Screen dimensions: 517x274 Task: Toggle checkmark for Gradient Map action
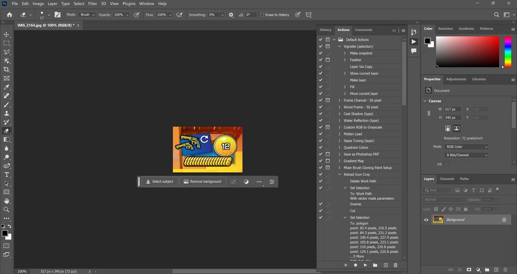pyautogui.click(x=320, y=161)
